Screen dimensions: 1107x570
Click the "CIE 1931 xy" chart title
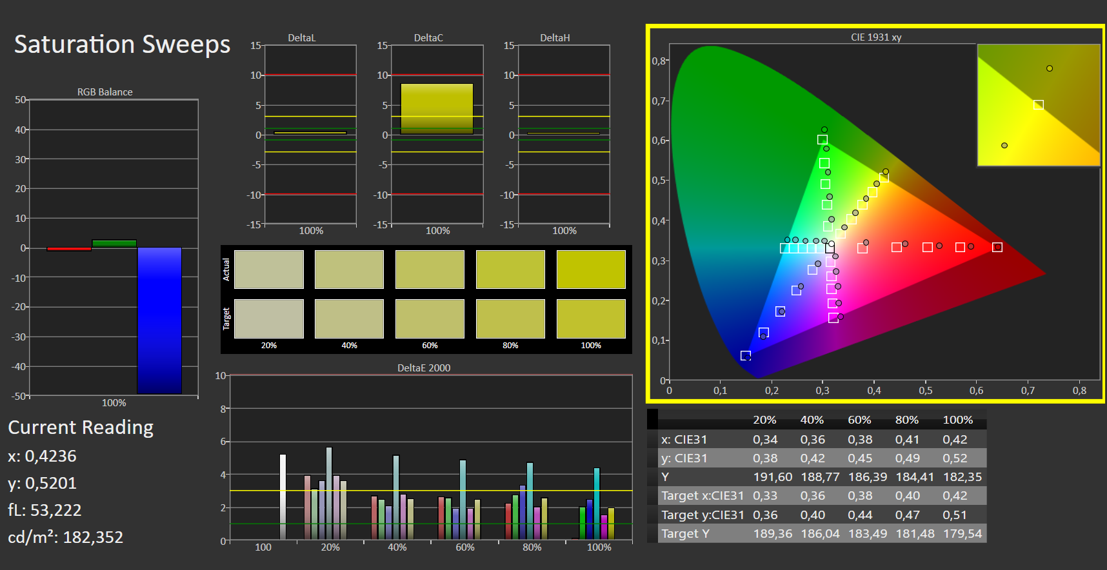coord(876,37)
